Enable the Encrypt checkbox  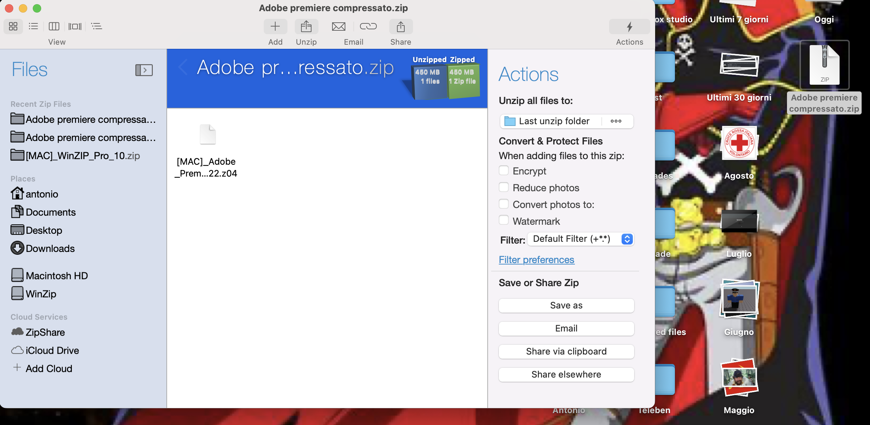click(503, 170)
